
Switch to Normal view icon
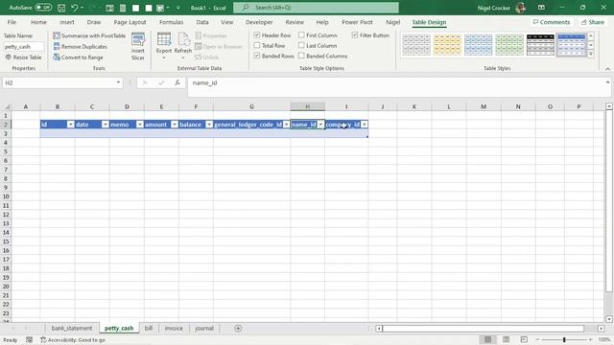(x=487, y=339)
